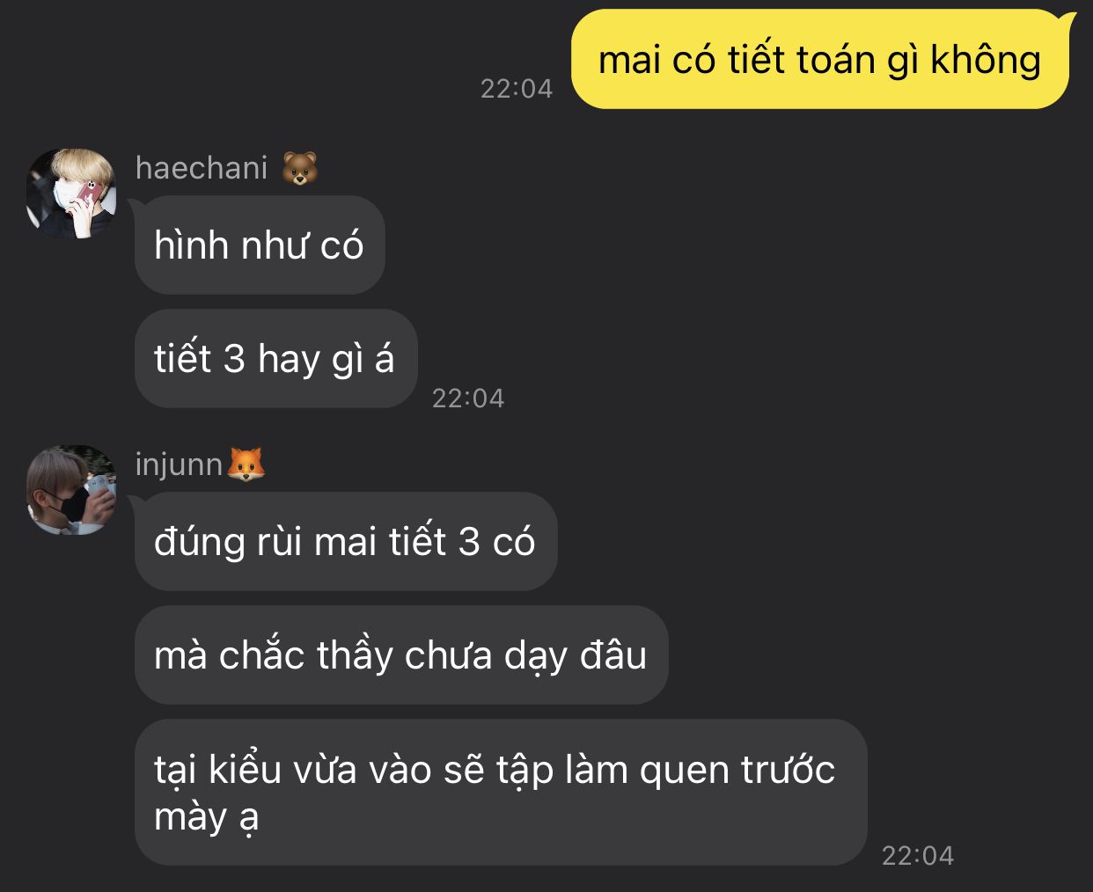The width and height of the screenshot is (1093, 892).
Task: Select the 'đúng rùi mai tiết 3 có' message
Action: pyautogui.click(x=346, y=541)
